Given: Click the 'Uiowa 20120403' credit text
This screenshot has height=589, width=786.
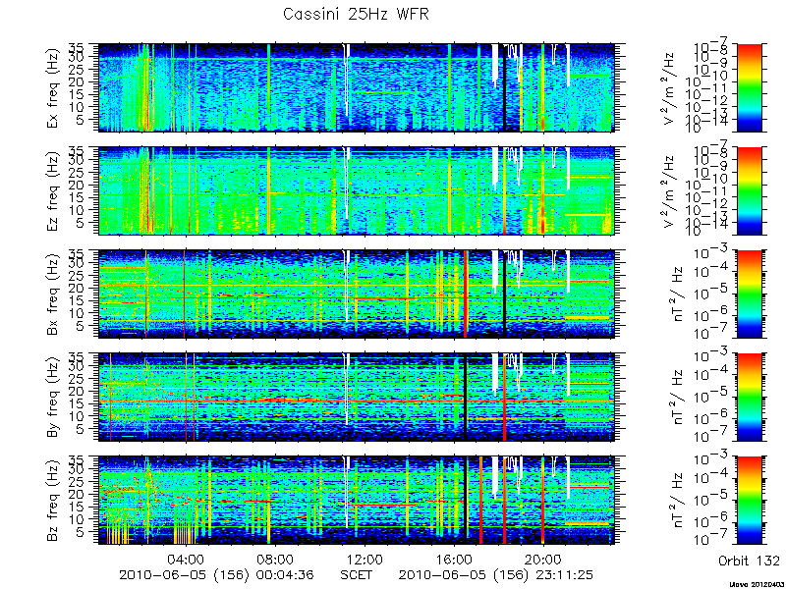Looking at the screenshot, I should [x=758, y=584].
